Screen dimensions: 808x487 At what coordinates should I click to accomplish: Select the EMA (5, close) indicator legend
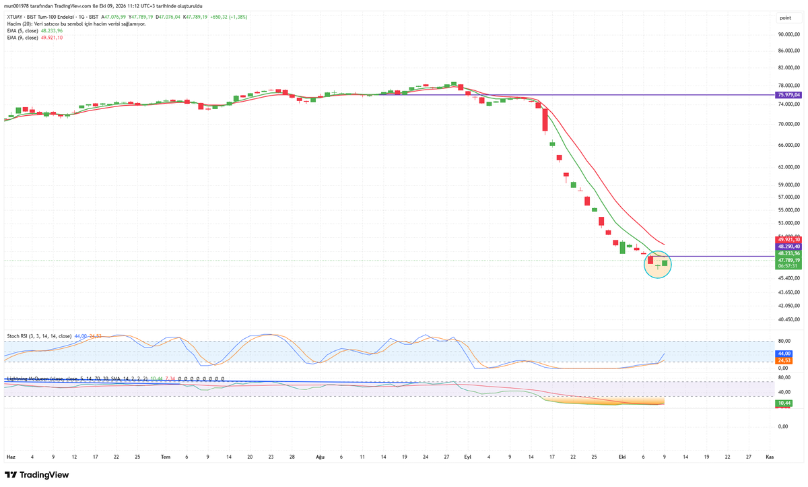[x=34, y=30]
